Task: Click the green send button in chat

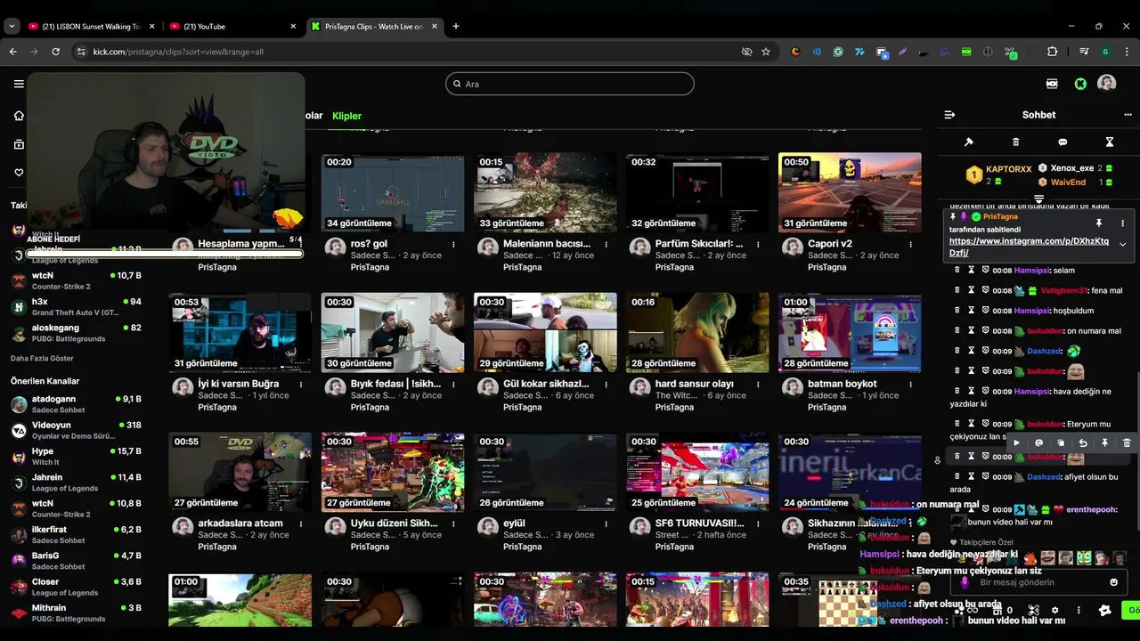Action: coord(1132,611)
